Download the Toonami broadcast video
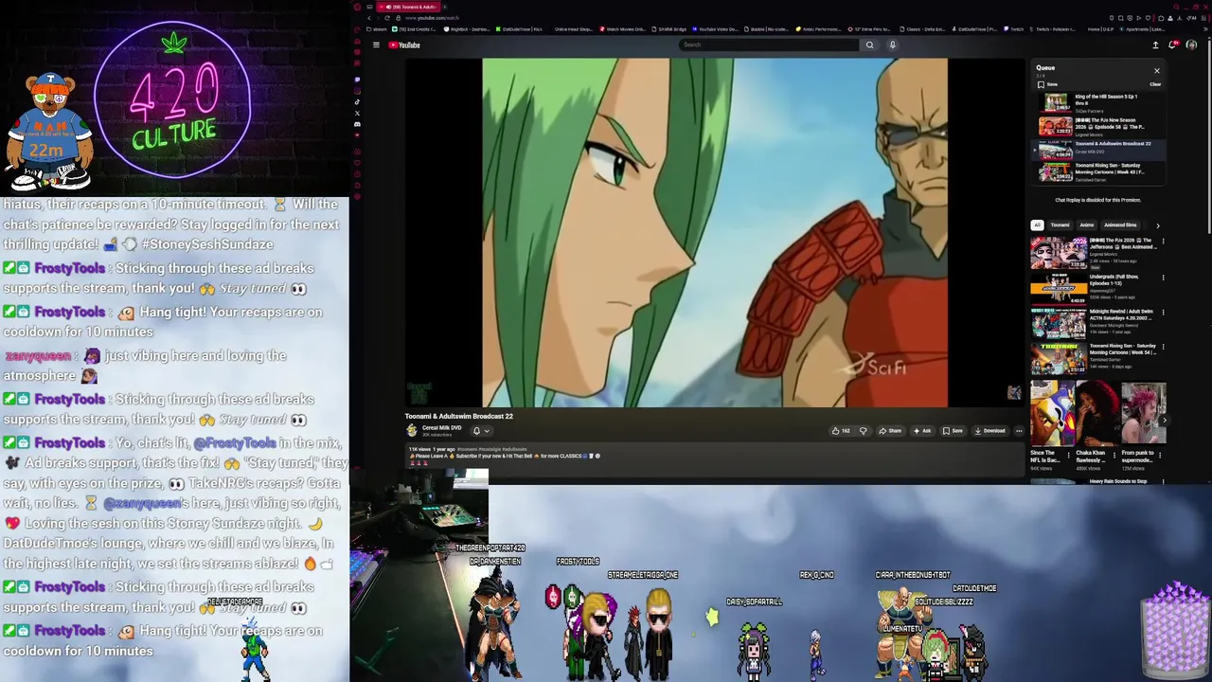1212x682 pixels. point(989,431)
